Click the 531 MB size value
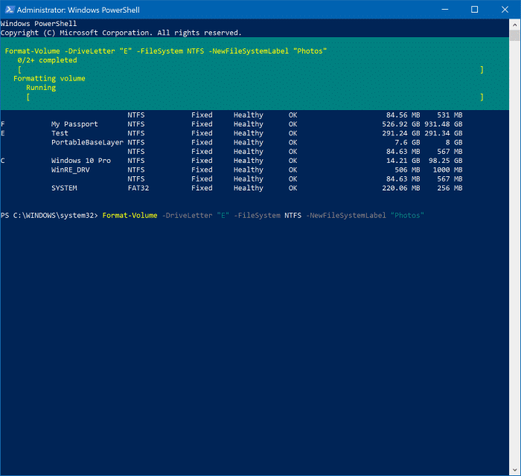Screen dimensions: 521x476 click(x=450, y=115)
